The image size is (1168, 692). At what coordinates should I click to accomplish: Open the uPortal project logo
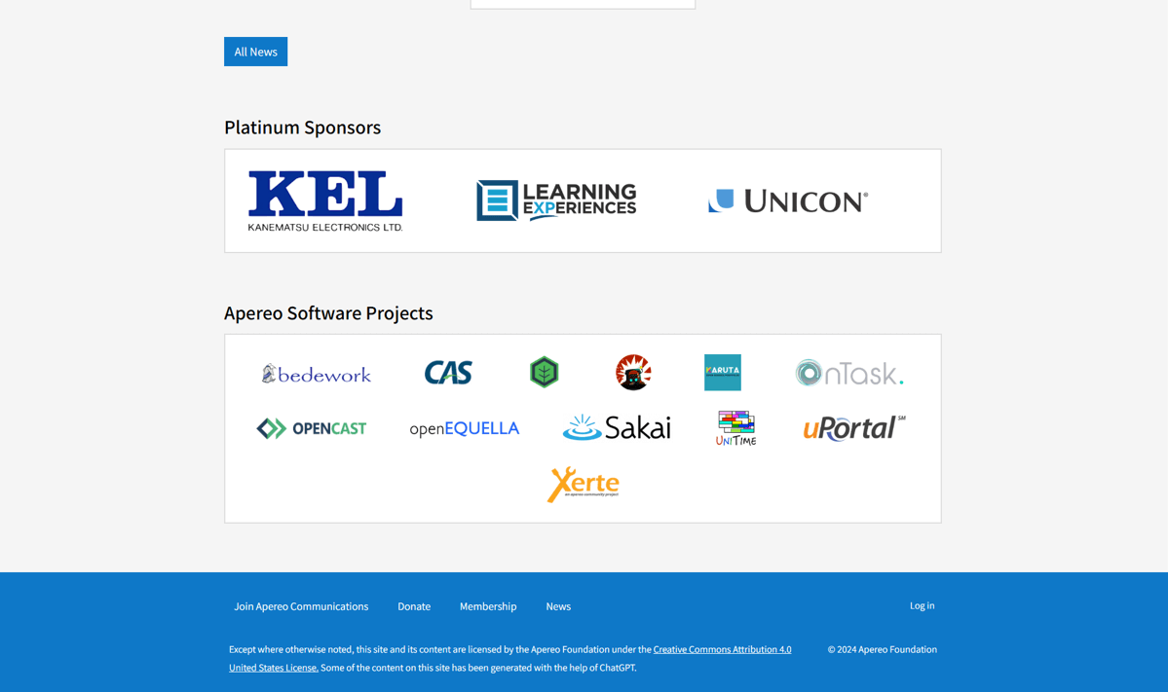[x=853, y=428]
